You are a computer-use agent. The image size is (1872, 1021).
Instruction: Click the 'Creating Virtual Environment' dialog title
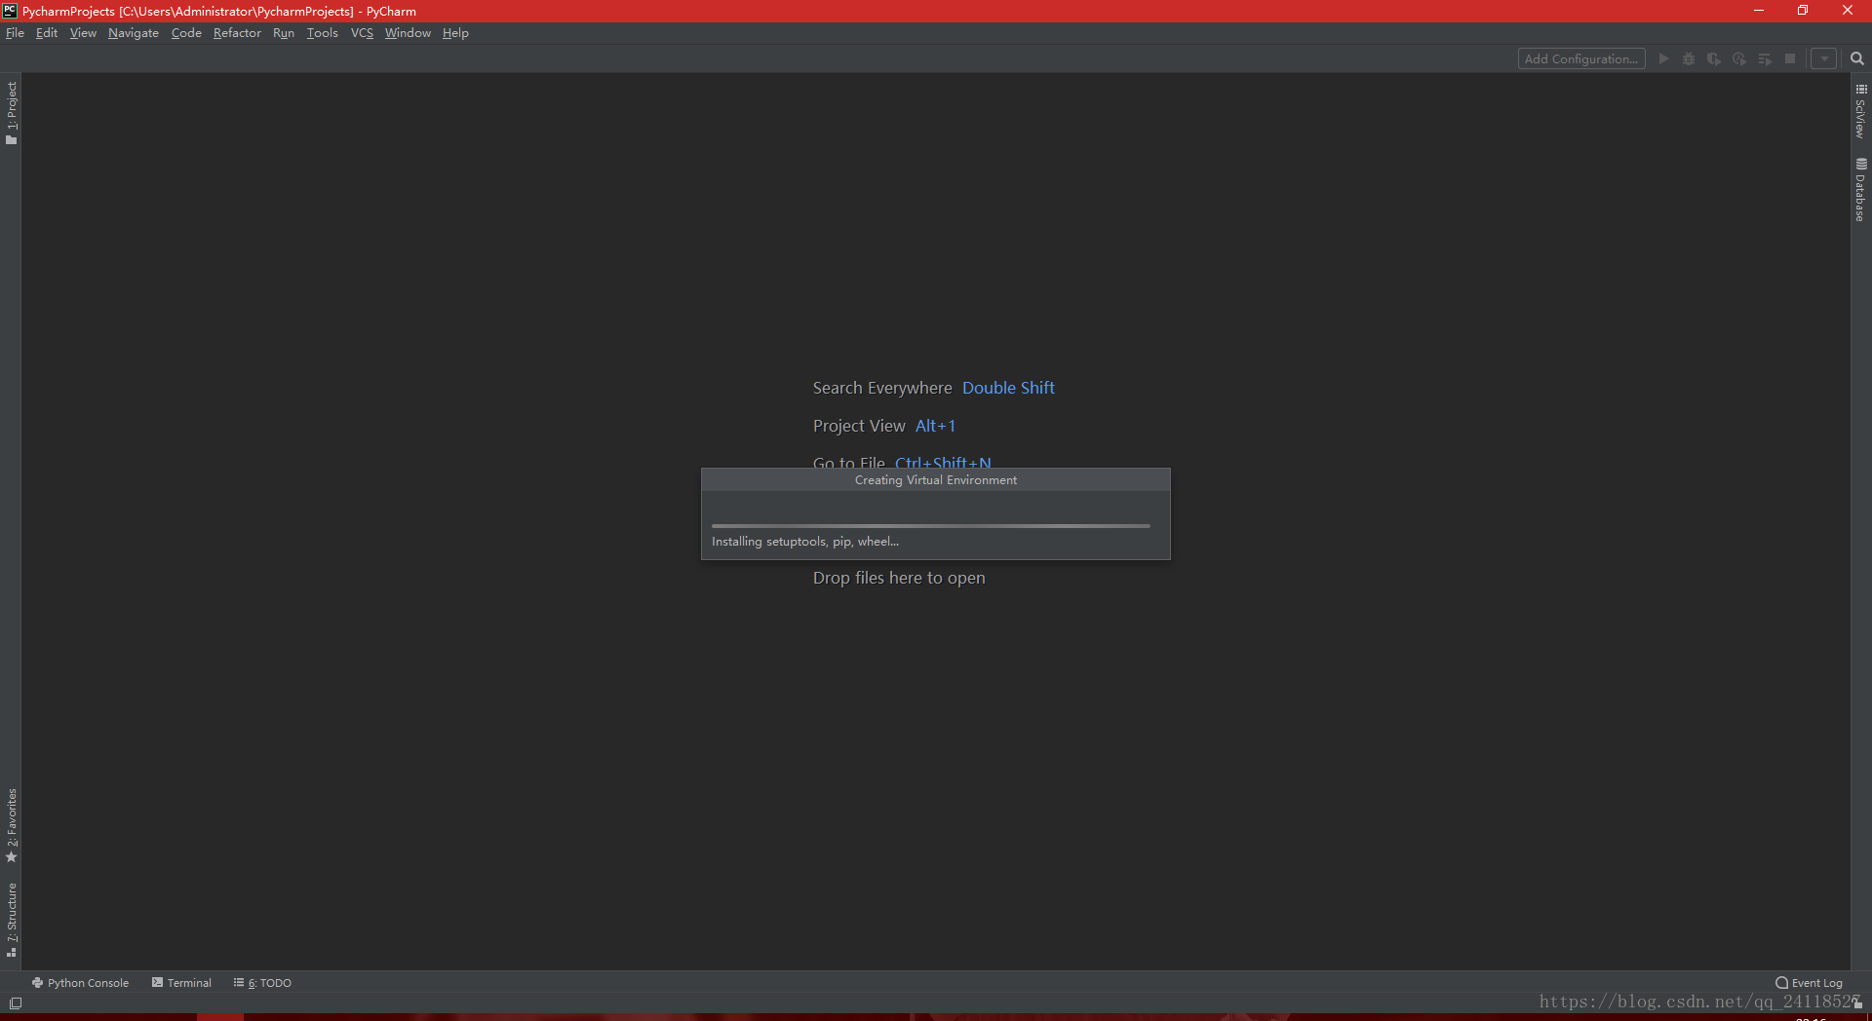coord(936,480)
